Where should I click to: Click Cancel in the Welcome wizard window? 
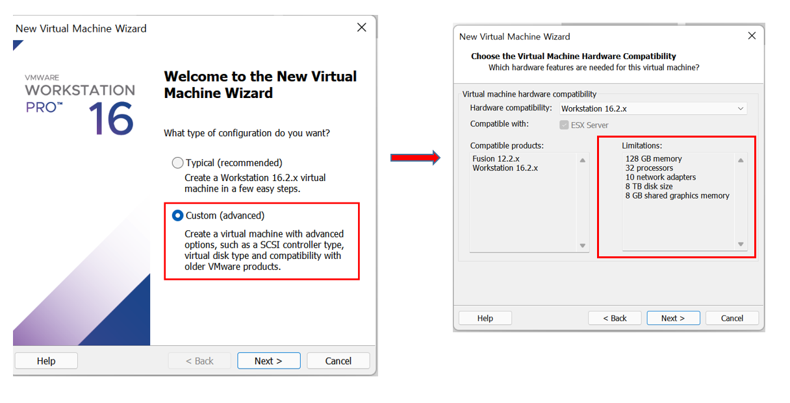338,361
